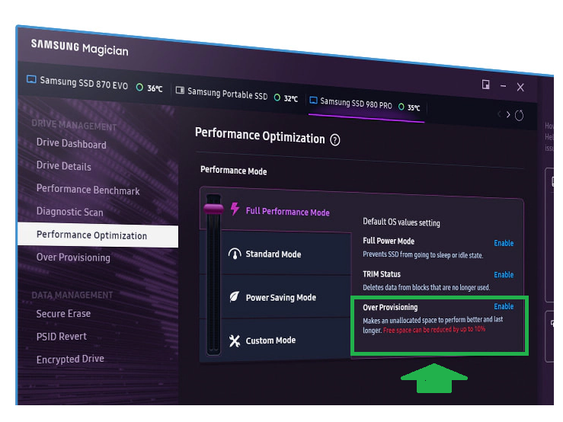Click the 870 EVO drive icon

click(31, 79)
